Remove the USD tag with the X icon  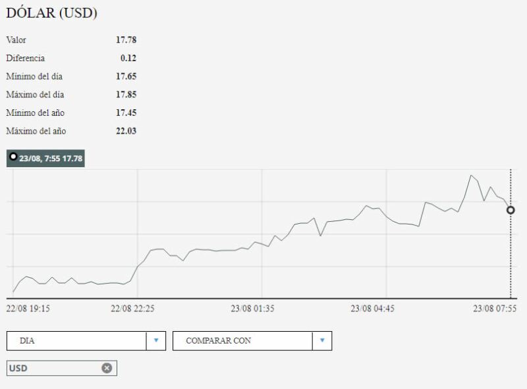pyautogui.click(x=107, y=368)
